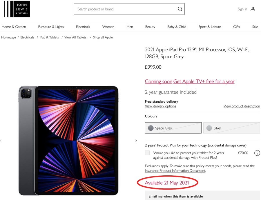Click the iPad Pro product image
The width and height of the screenshot is (261, 200).
[x=68, y=141]
